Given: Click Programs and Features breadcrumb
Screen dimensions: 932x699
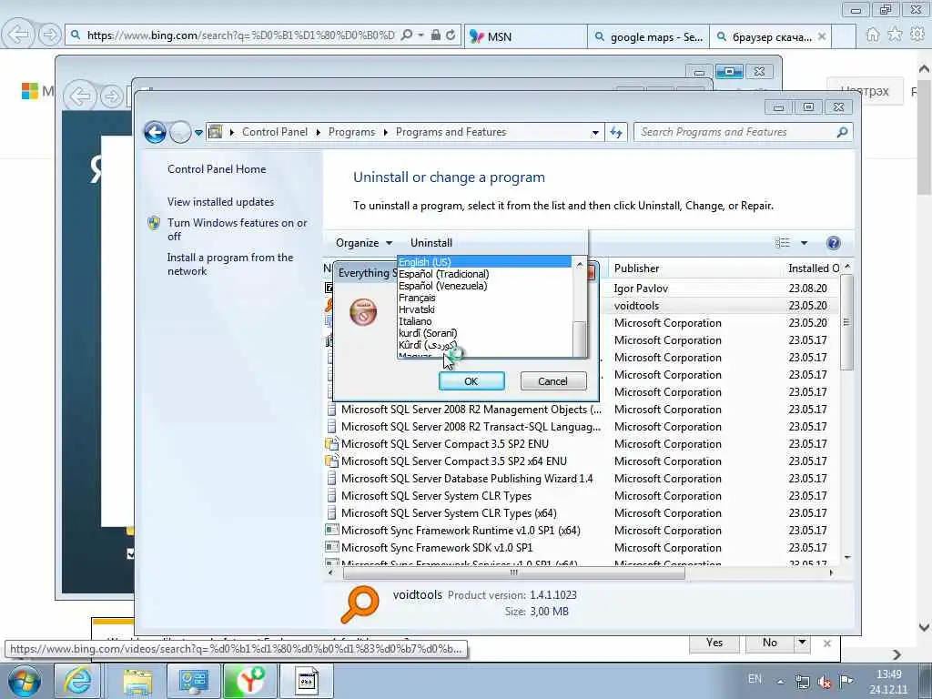Looking at the screenshot, I should point(451,132).
